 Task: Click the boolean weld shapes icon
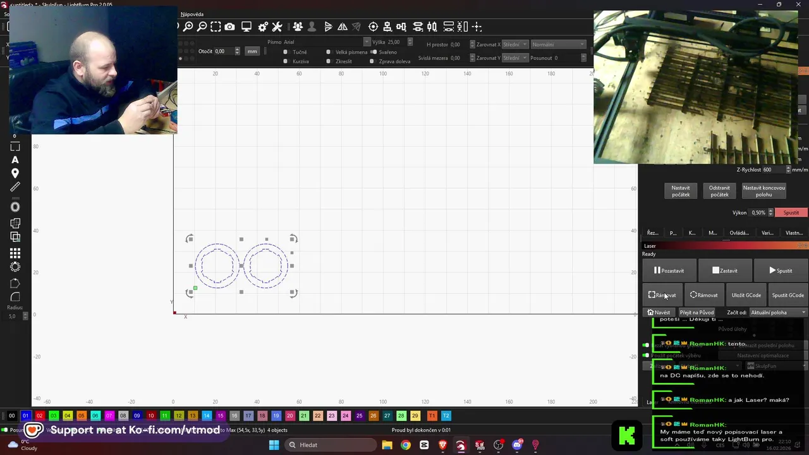[x=15, y=223]
